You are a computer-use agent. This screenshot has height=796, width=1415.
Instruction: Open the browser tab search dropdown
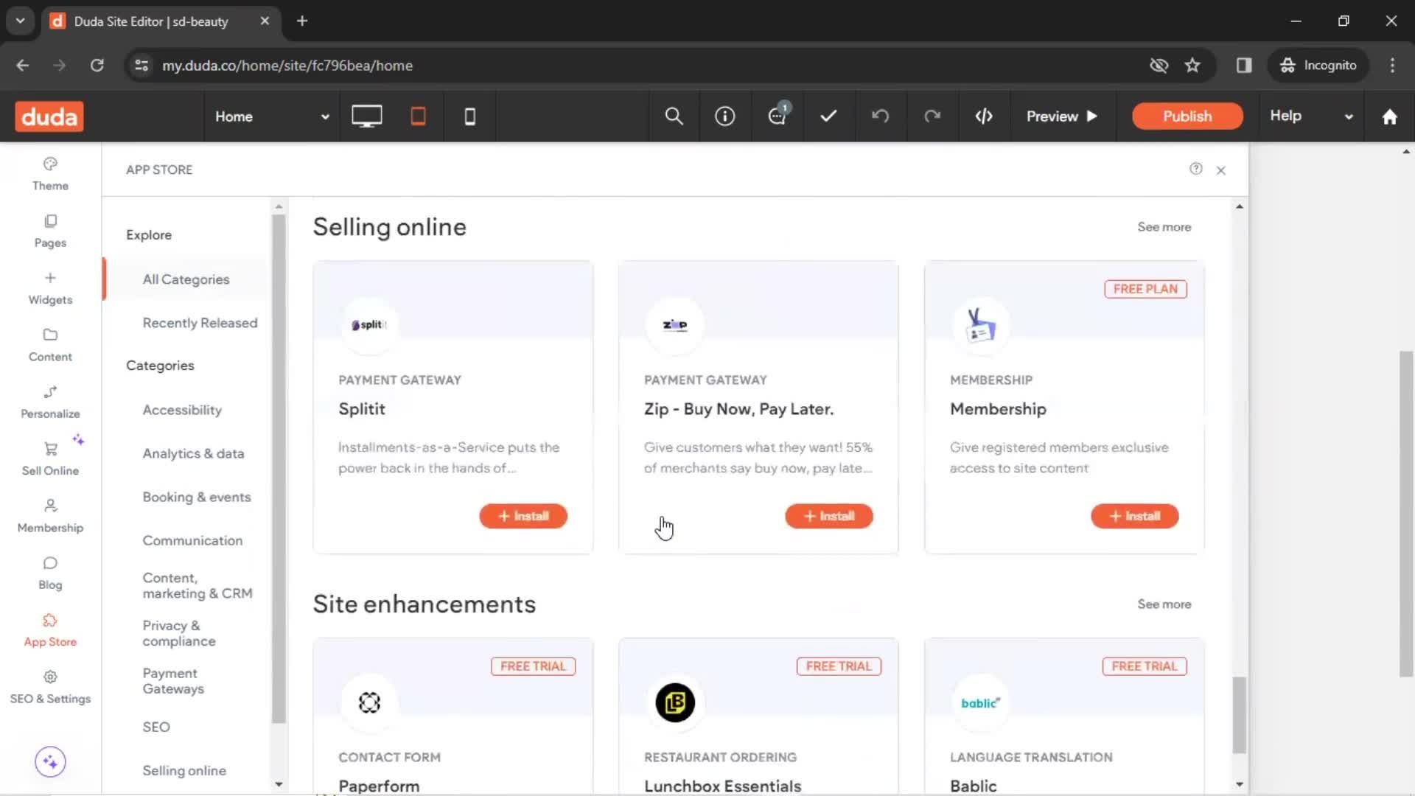tap(20, 21)
